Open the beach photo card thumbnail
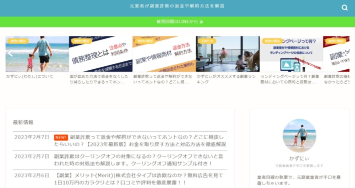The image size is (355, 188). point(37,54)
